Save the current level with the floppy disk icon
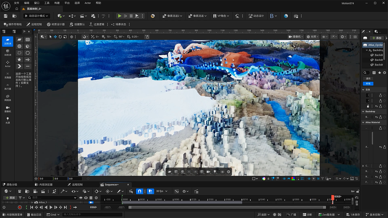Screen dimensions: 388x218 click(5, 16)
